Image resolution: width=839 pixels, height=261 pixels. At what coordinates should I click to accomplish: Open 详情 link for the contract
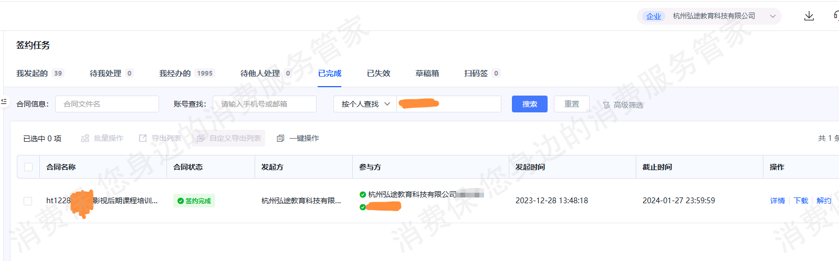point(777,201)
